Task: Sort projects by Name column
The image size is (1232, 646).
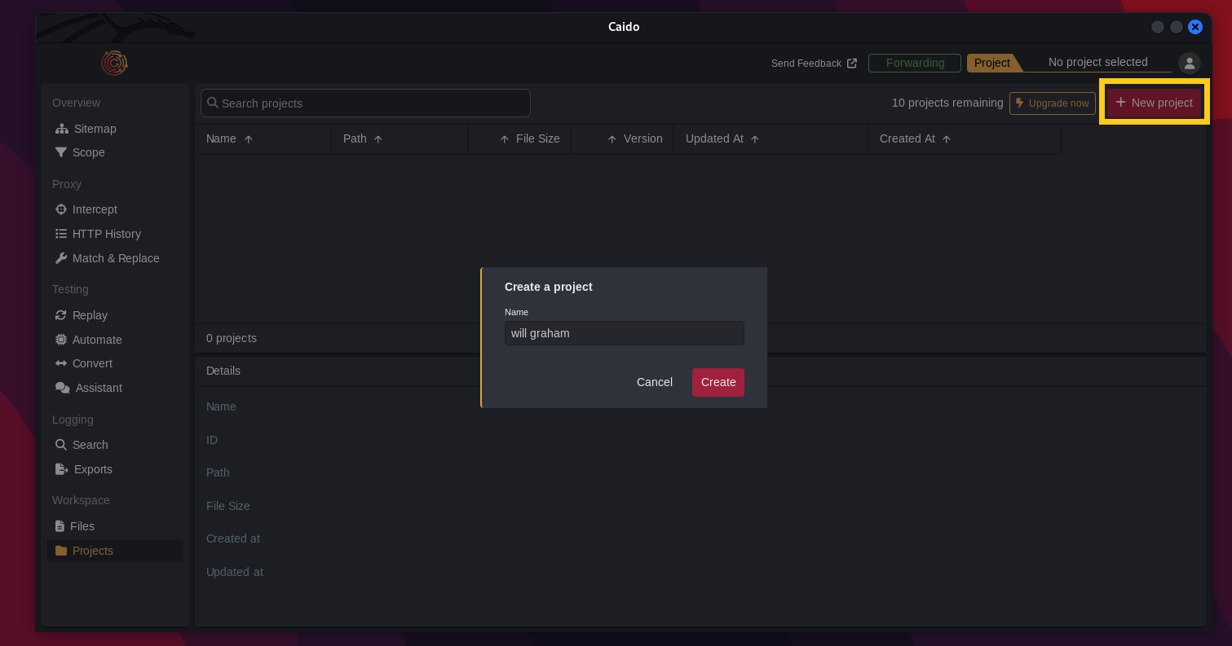Action: point(263,138)
